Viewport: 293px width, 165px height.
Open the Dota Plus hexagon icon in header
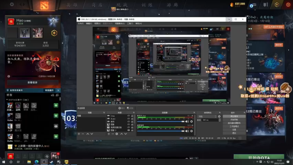tap(277, 4)
